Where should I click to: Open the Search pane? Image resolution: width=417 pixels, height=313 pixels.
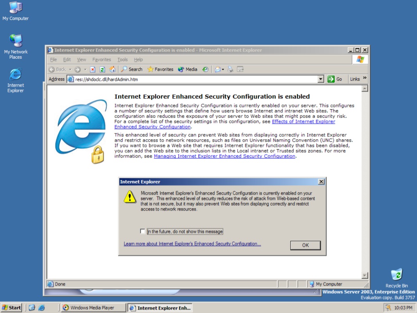point(132,69)
